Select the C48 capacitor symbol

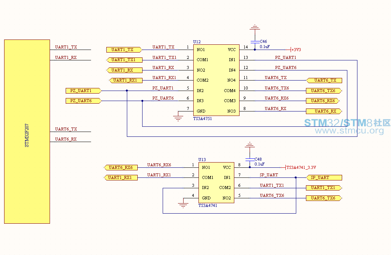coord(250,160)
